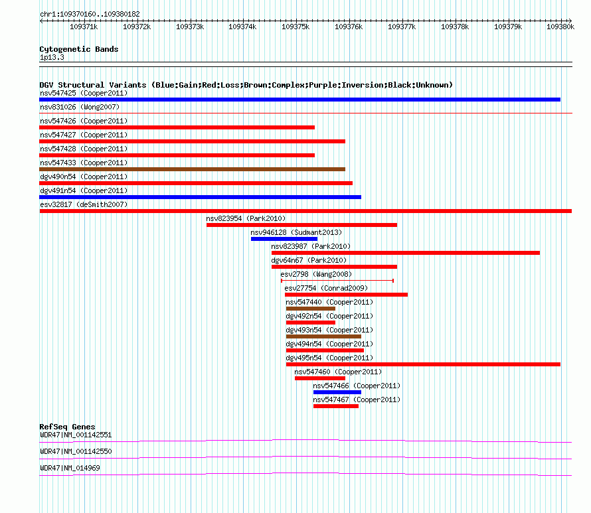The image size is (591, 513).
Task: Click the nsv547425 (Cooper2011) variant label
Action: (x=84, y=93)
